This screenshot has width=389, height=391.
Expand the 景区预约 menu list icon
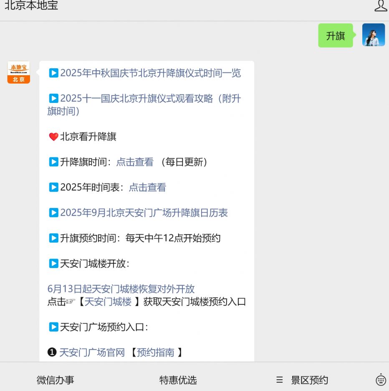click(x=280, y=380)
